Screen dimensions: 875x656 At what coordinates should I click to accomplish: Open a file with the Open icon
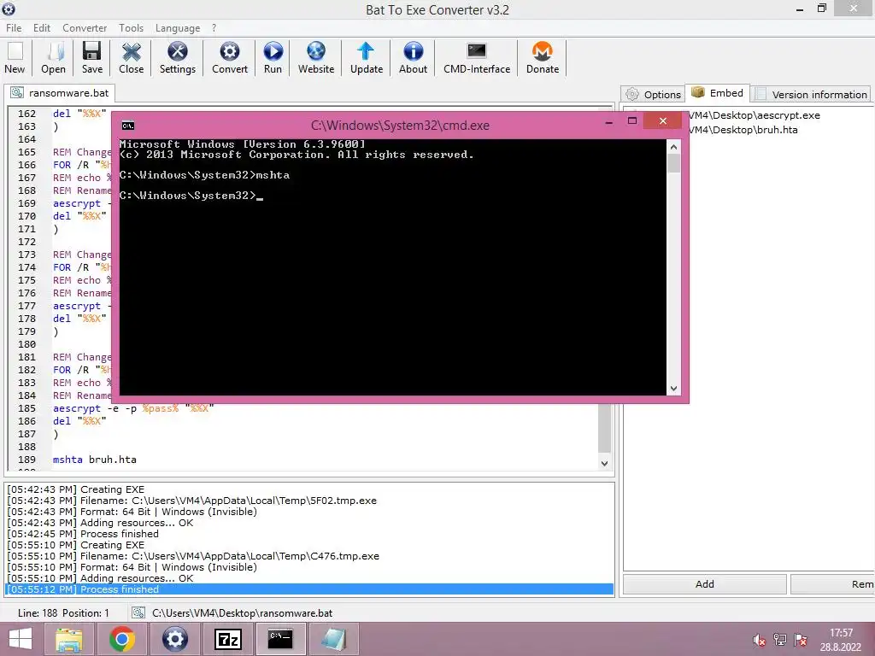coord(53,58)
